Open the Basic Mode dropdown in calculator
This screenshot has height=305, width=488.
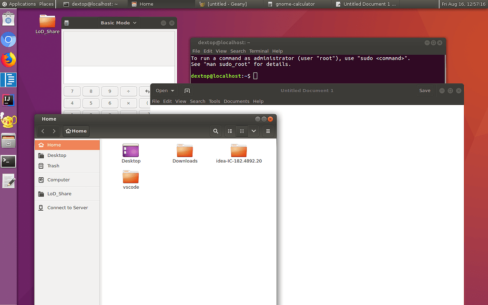pyautogui.click(x=118, y=22)
